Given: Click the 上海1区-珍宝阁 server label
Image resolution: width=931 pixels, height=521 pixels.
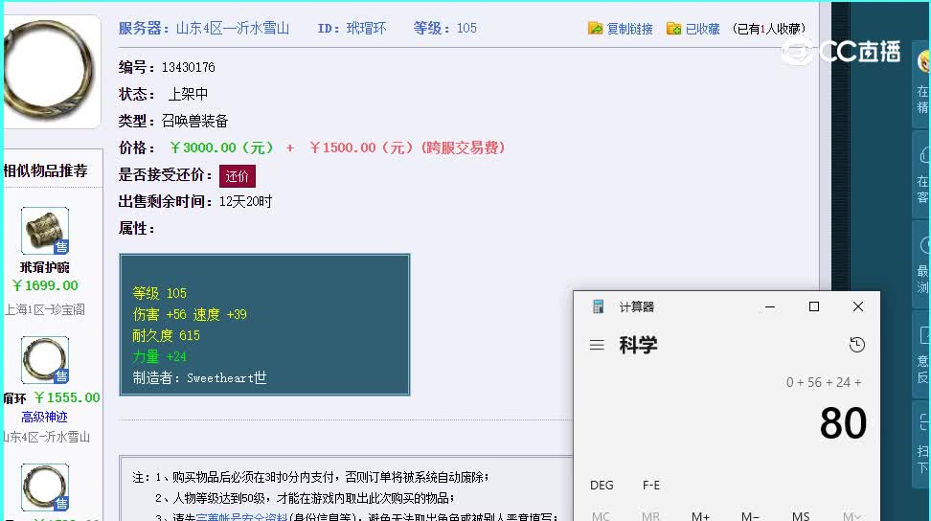Looking at the screenshot, I should click(45, 309).
